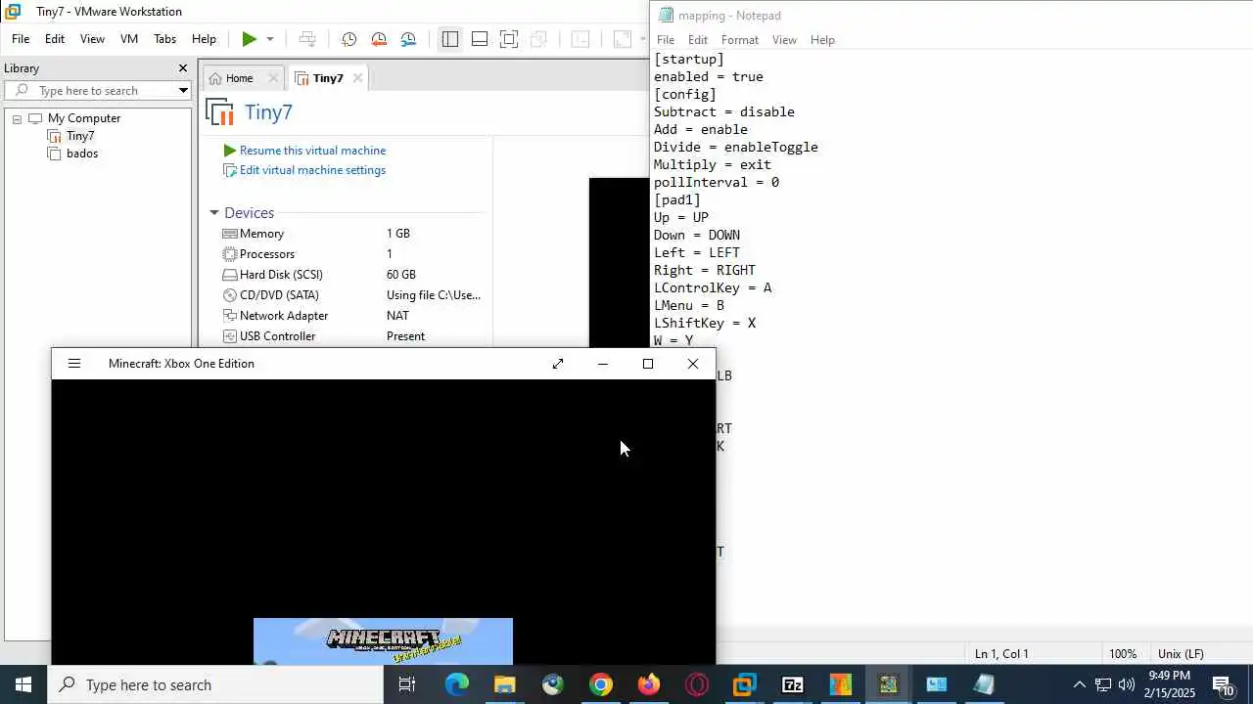Select My Computer in the library tree
Viewport: 1253px width, 704px height.
84,118
